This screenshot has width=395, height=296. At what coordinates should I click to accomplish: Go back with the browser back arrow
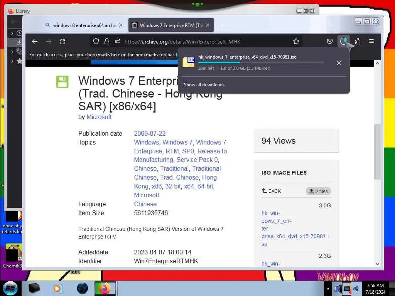[35, 42]
